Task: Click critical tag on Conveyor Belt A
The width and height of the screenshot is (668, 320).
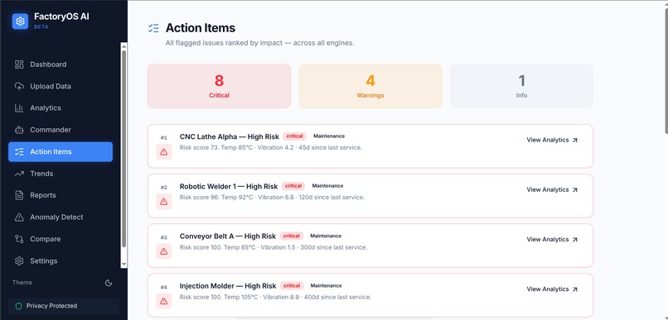Action: (x=292, y=236)
